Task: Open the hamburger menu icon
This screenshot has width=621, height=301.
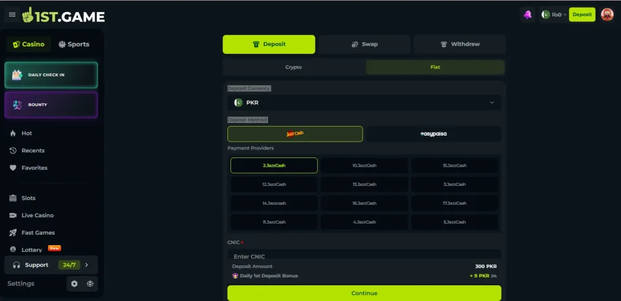Action: click(x=12, y=15)
